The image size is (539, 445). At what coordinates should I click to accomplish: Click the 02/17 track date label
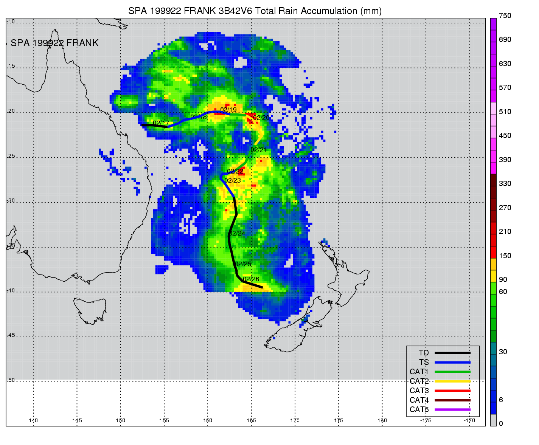point(161,123)
